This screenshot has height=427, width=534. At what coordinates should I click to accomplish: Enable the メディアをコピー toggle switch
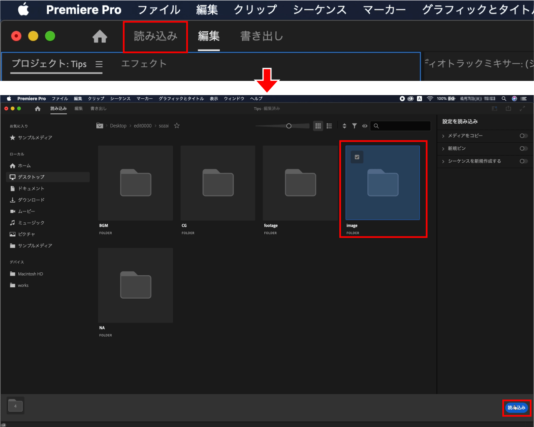tap(524, 136)
